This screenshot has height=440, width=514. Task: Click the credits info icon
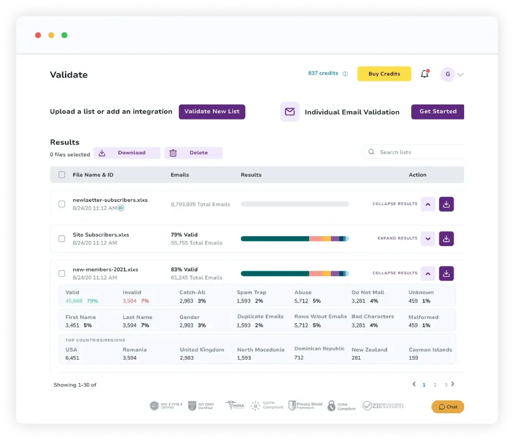point(345,74)
